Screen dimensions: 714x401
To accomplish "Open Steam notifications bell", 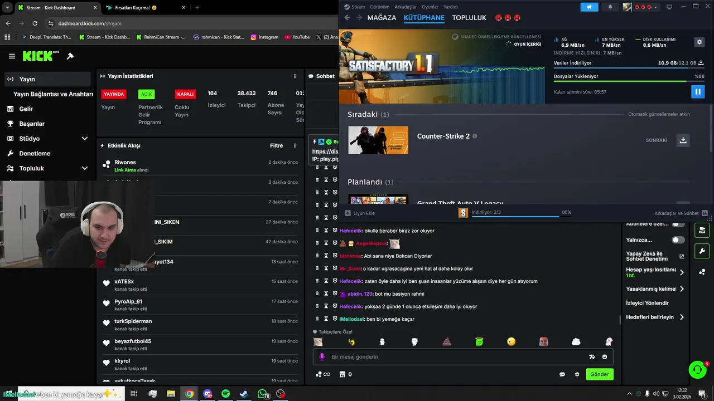I will point(610,7).
